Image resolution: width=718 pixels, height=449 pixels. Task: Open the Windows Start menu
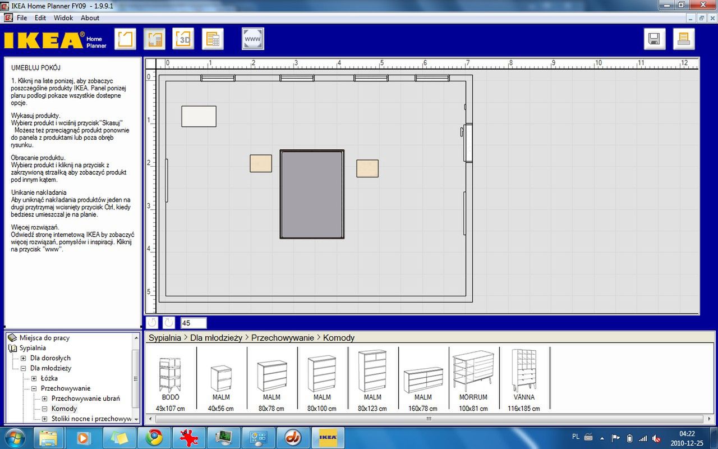pos(15,437)
